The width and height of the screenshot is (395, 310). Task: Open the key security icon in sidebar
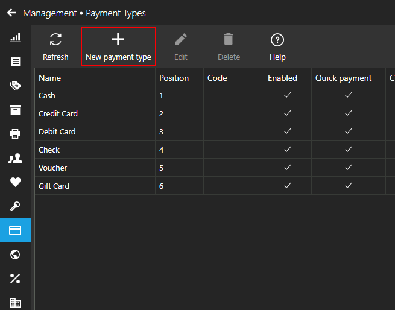15,206
